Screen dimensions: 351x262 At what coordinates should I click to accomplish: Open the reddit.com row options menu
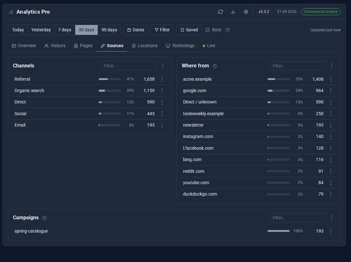pos(331,171)
